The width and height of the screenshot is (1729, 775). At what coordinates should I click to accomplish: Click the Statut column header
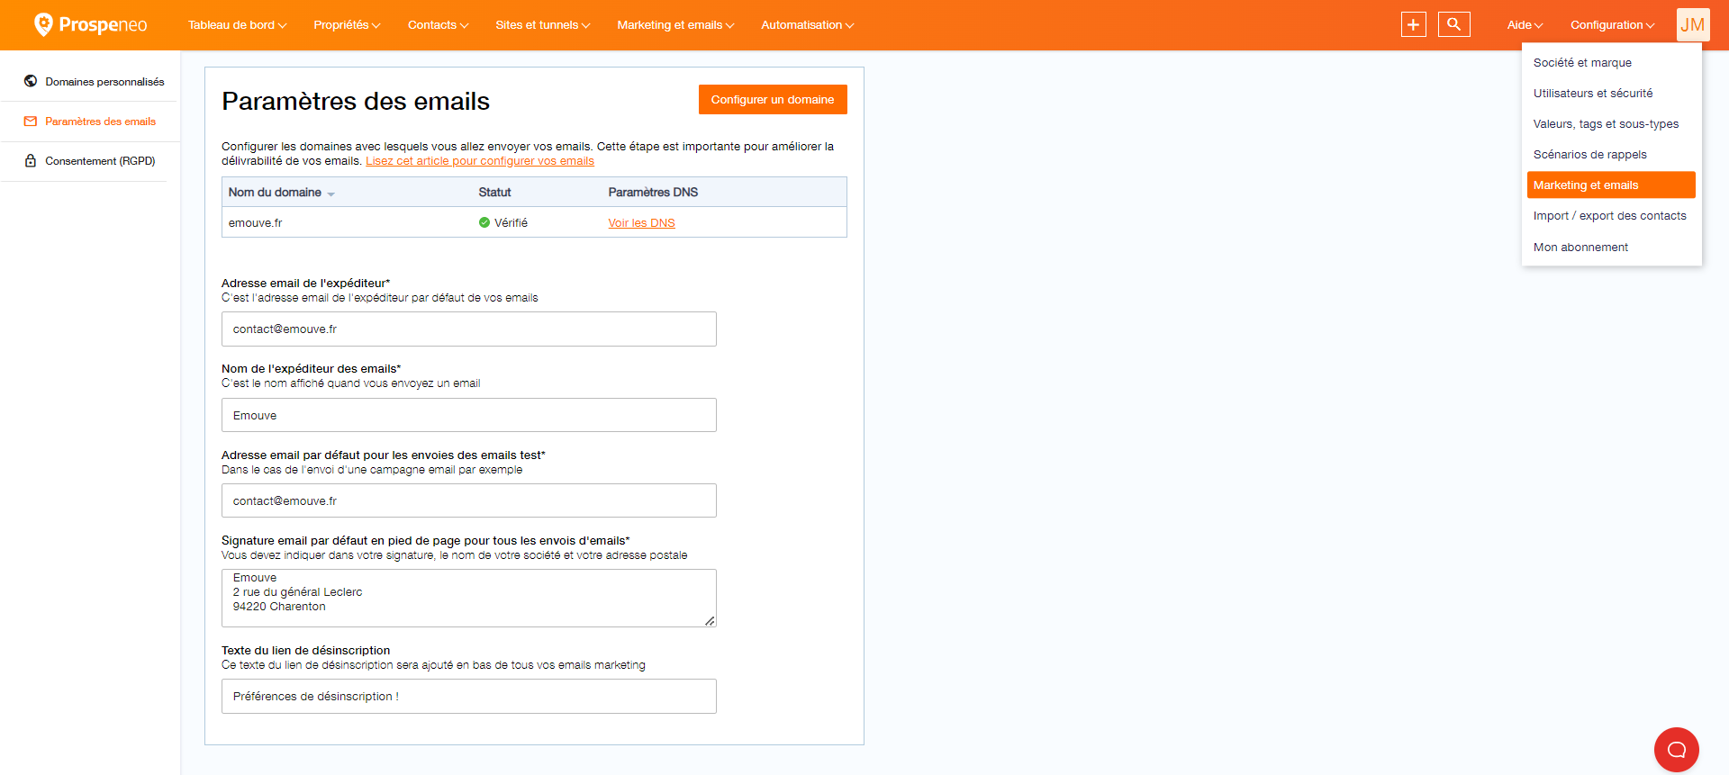click(494, 193)
